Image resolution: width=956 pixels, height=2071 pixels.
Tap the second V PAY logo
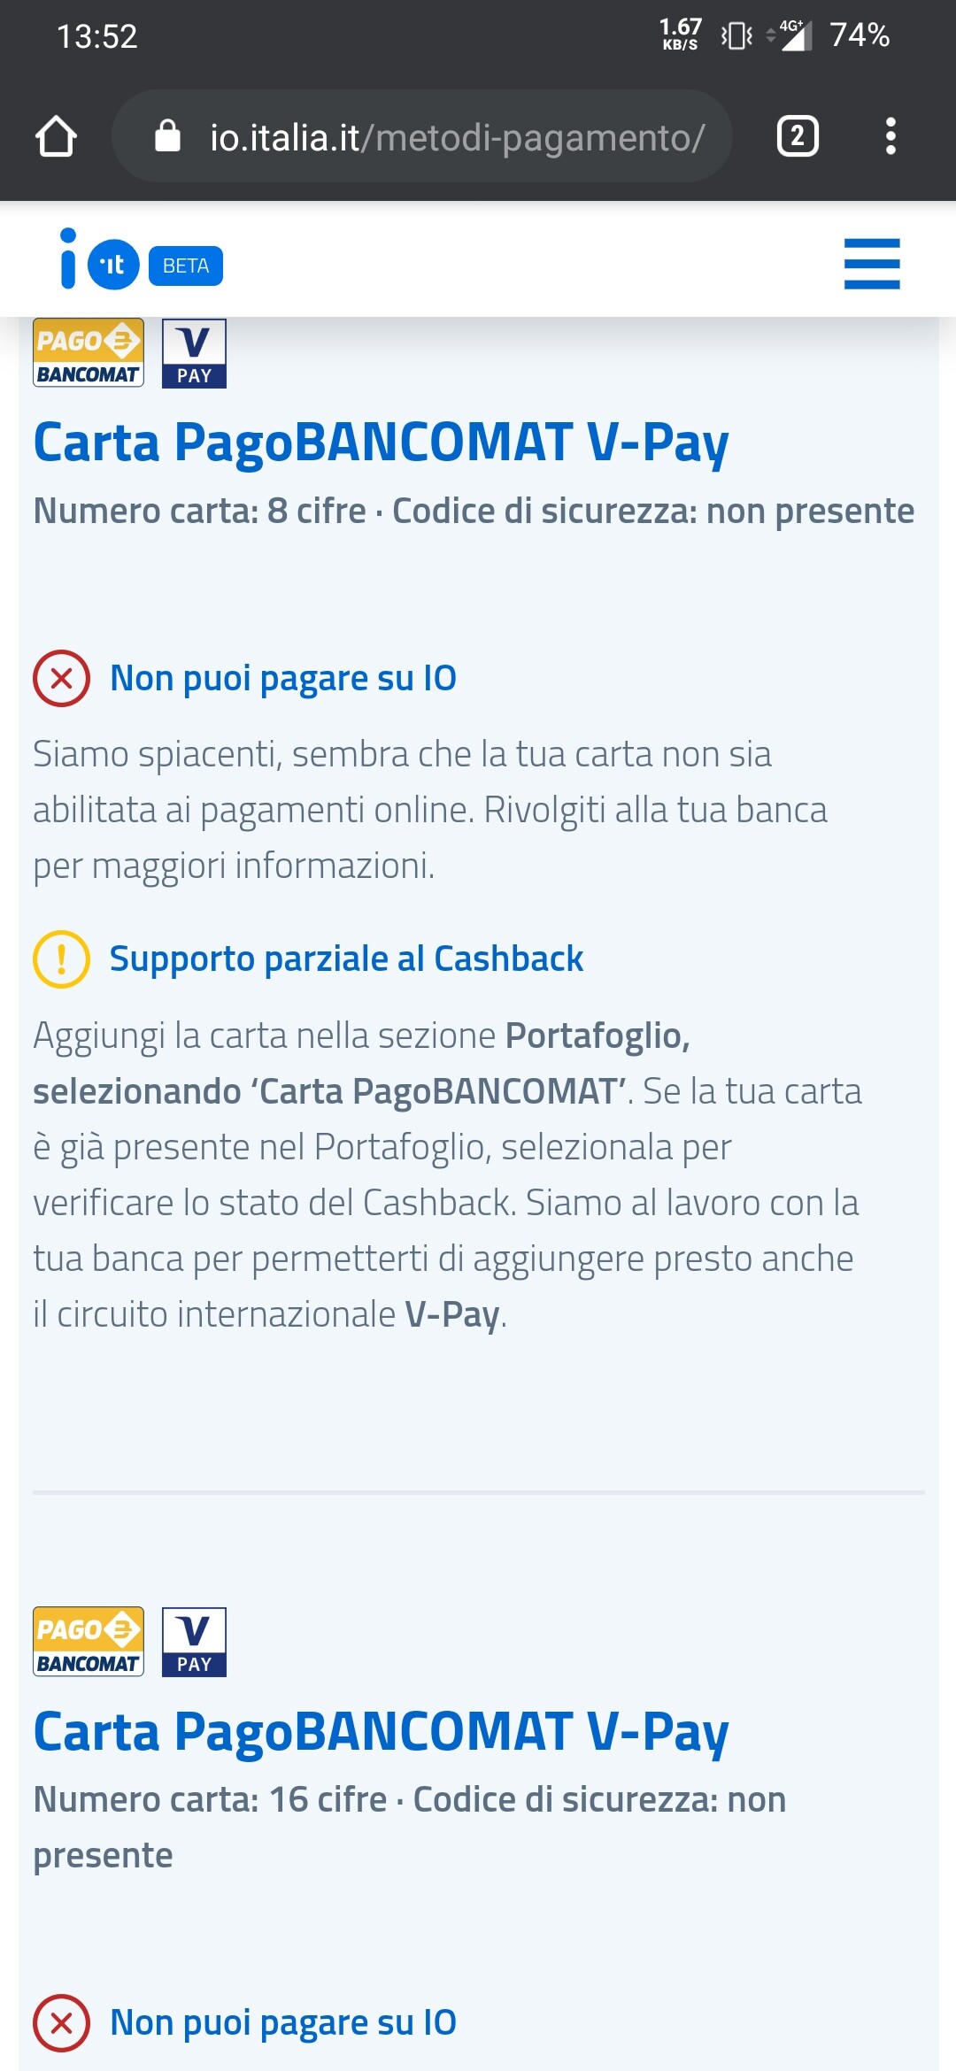[x=194, y=1642]
